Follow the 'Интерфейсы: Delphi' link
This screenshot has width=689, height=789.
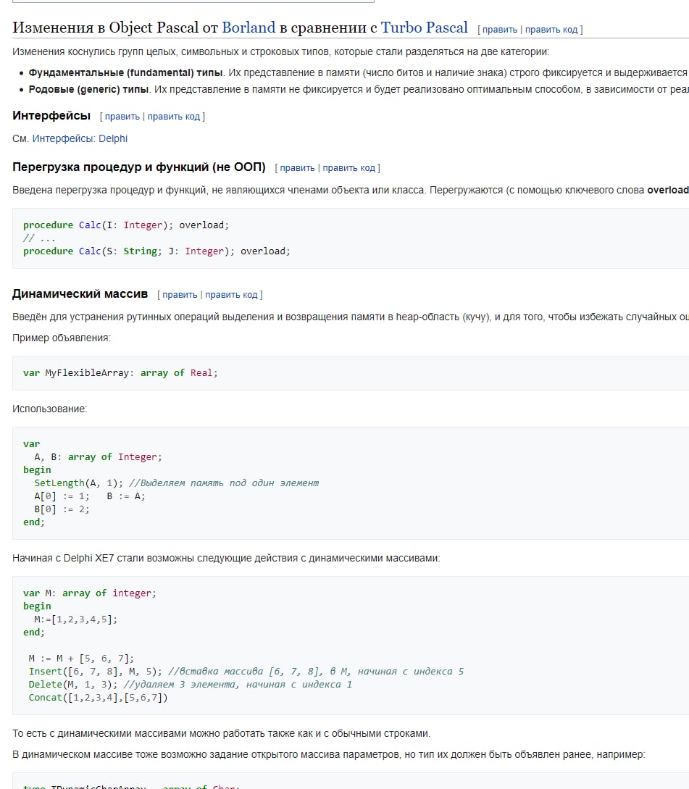pyautogui.click(x=80, y=139)
